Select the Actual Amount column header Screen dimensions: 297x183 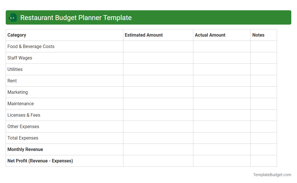click(x=210, y=35)
